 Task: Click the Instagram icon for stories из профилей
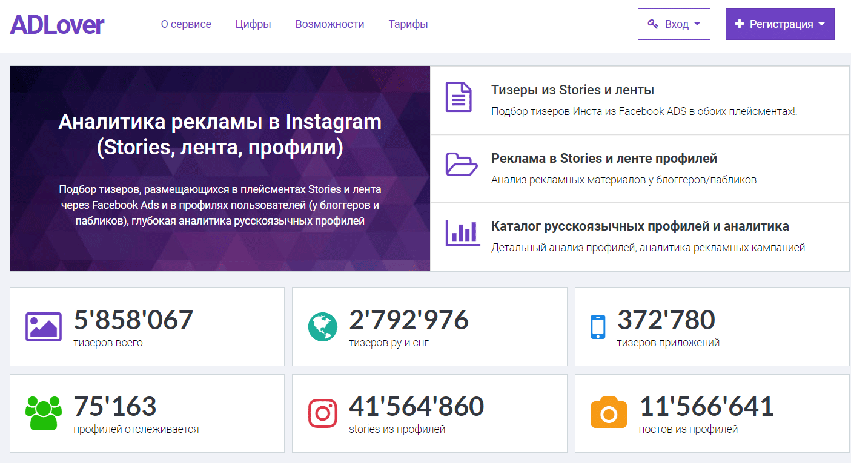[x=323, y=413]
